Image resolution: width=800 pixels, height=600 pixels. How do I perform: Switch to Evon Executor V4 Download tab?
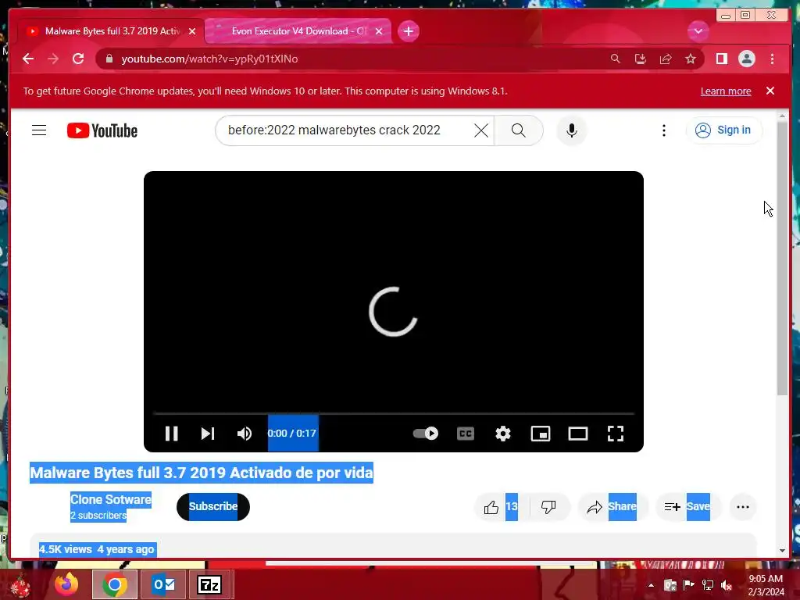[298, 31]
